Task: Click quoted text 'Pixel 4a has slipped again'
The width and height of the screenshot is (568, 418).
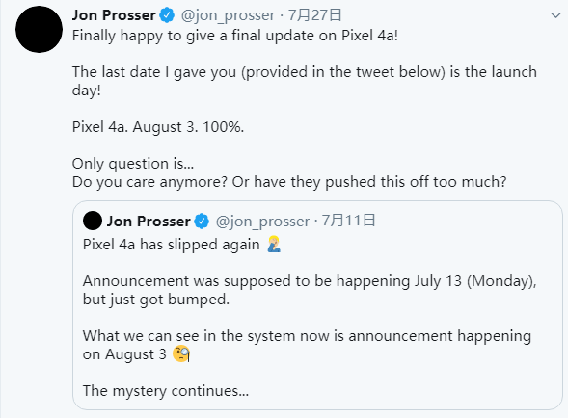Action: point(171,245)
